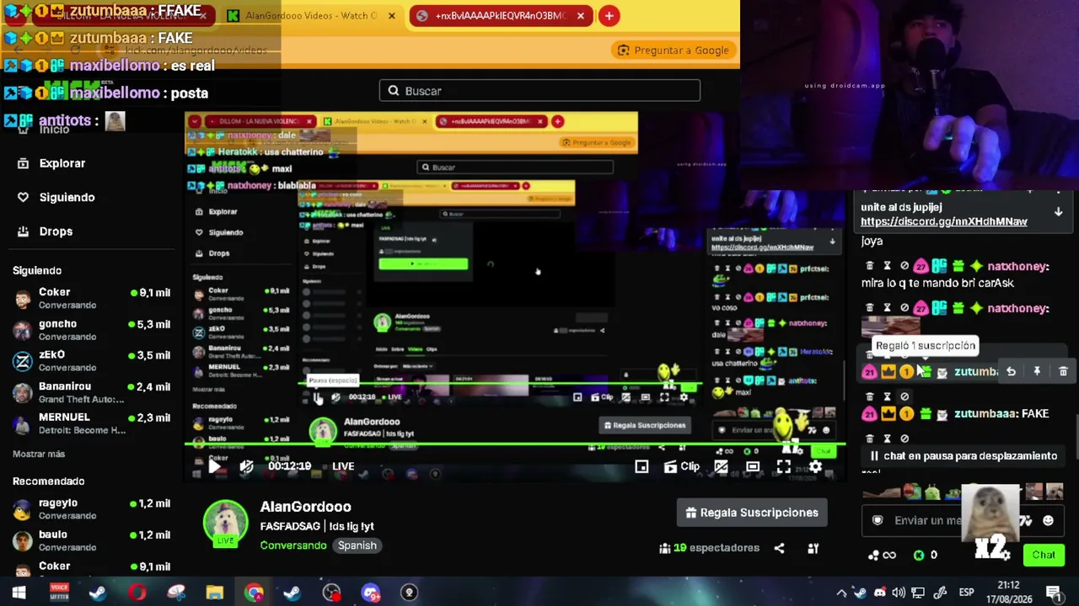Viewport: 1079px width, 606px height.
Task: Open goncho's channel in the sidebar
Action: point(91,330)
